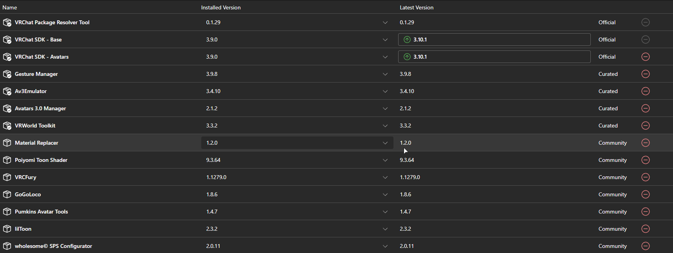Click the Latest Version column header
Image resolution: width=673 pixels, height=253 pixels.
tap(417, 7)
